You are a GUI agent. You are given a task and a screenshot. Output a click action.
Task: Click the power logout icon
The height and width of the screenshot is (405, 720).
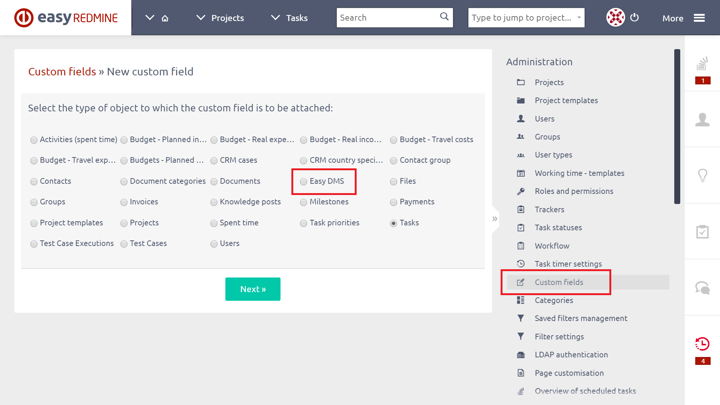(x=634, y=17)
